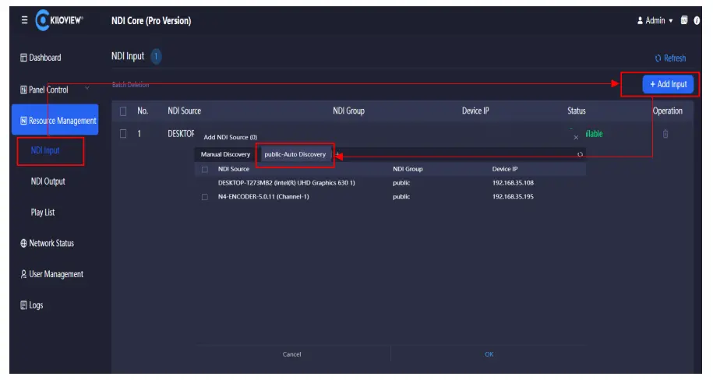Click the refresh icon in Add NDI Source dialog
Image resolution: width=713 pixels, height=380 pixels.
(580, 154)
